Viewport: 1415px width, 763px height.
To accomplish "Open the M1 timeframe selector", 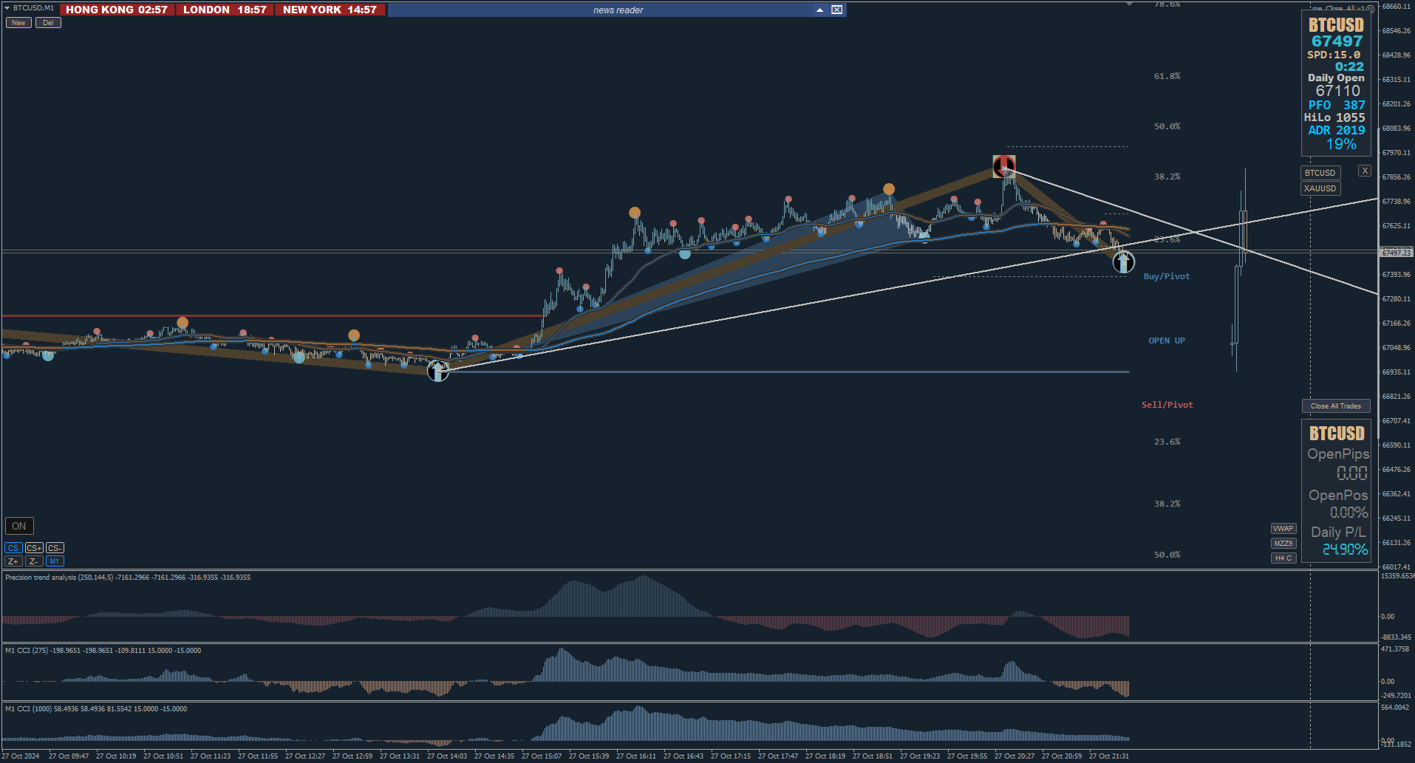I will pos(55,561).
